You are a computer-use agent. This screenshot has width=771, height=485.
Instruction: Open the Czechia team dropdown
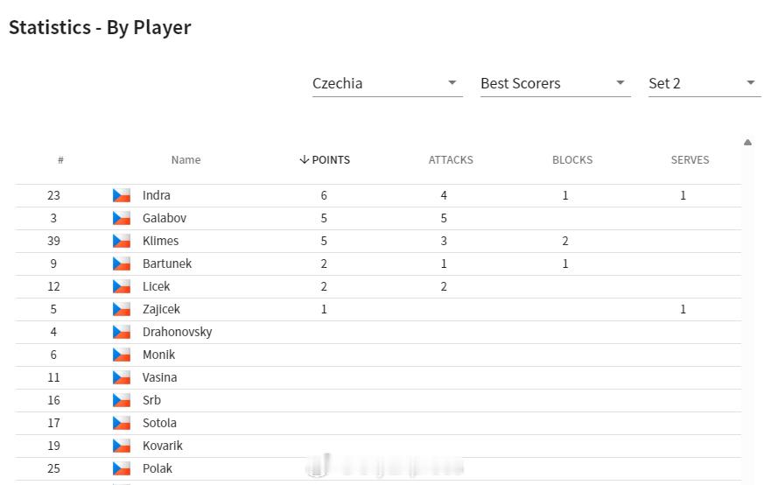[387, 84]
